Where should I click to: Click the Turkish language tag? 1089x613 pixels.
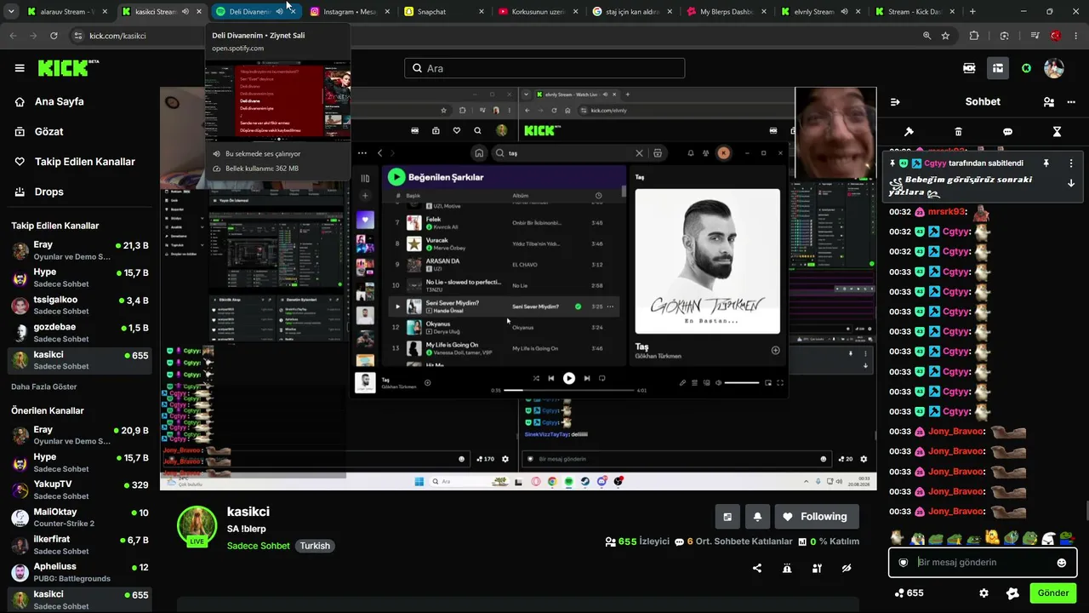[x=315, y=546]
